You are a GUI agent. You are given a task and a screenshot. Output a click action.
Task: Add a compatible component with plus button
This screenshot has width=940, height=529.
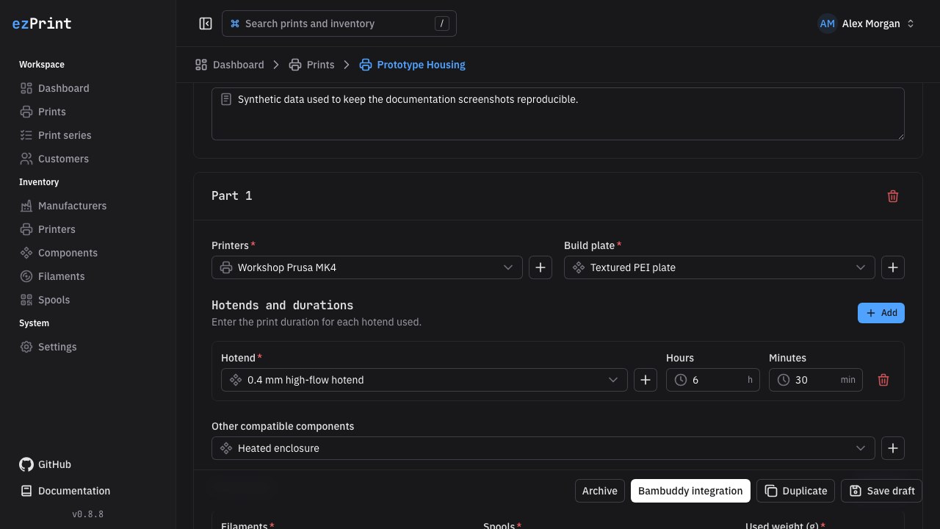click(x=893, y=448)
